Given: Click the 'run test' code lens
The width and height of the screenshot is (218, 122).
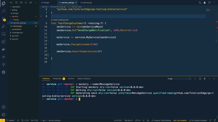Looking at the screenshot, I should [x=54, y=20].
